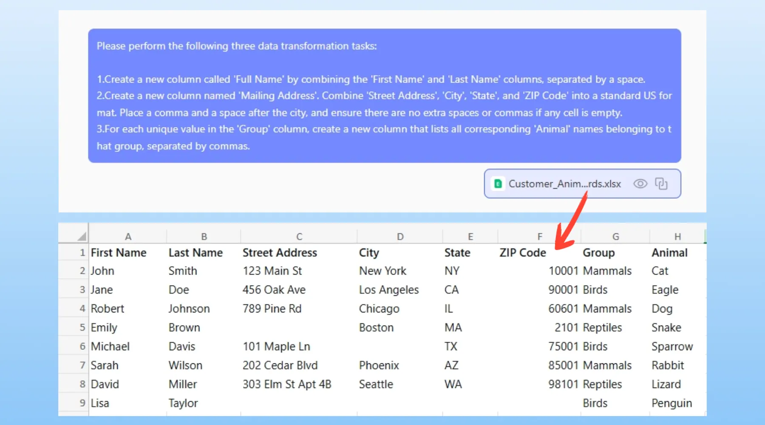Viewport: 765px width, 425px height.
Task: Select column A header
Action: [128, 236]
